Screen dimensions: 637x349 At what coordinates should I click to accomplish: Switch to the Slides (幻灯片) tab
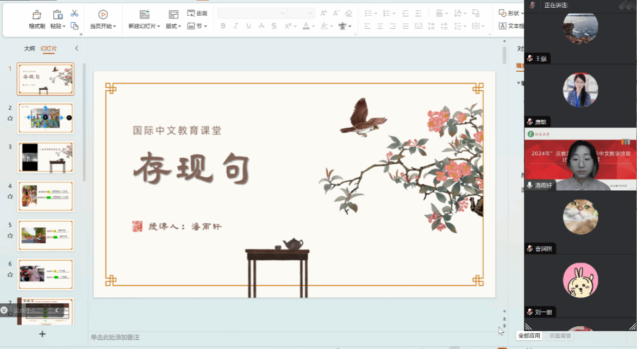[x=48, y=48]
